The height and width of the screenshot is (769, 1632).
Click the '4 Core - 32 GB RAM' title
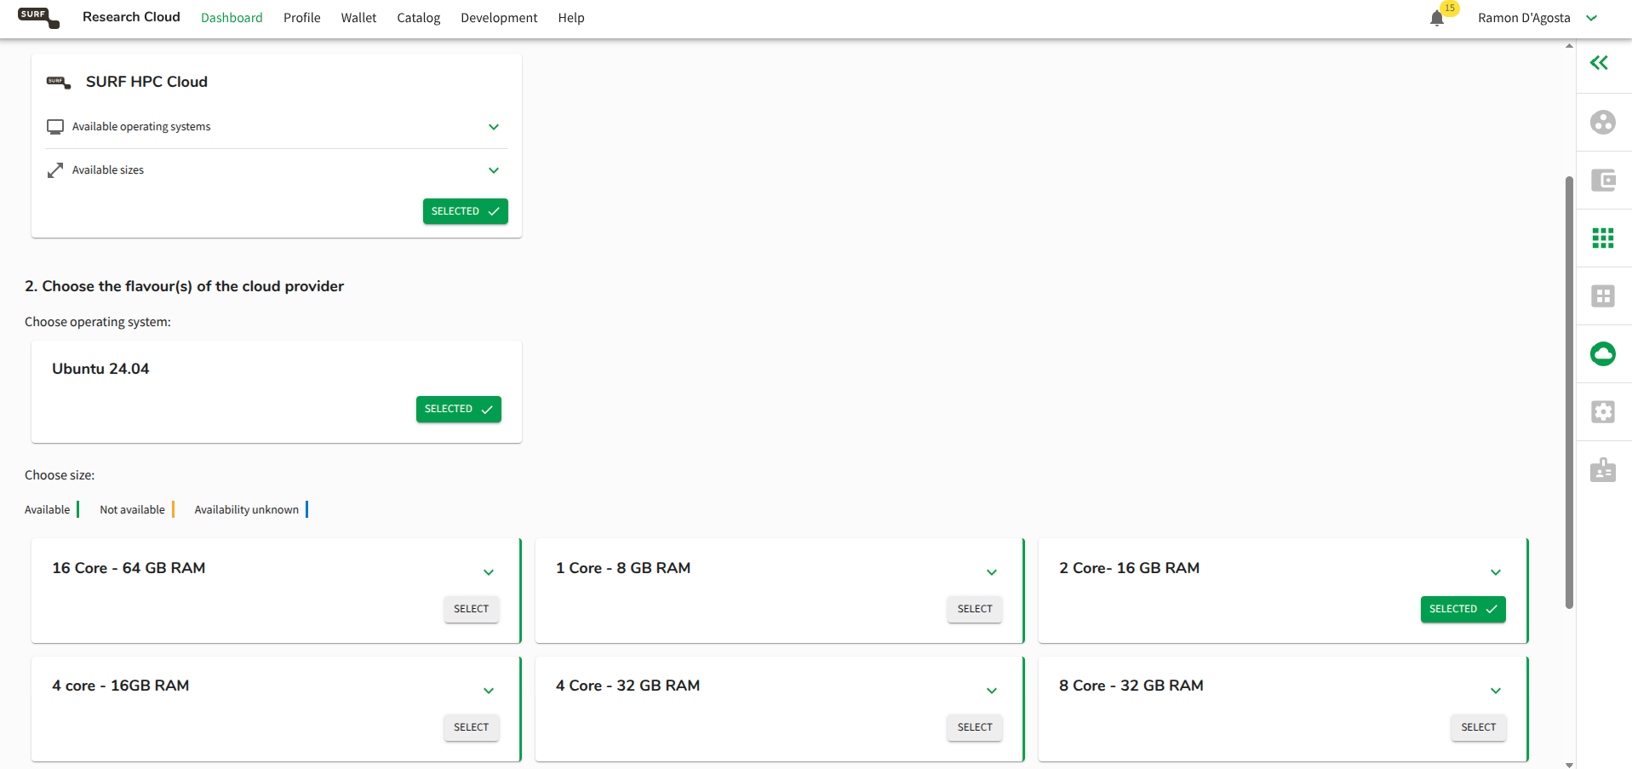(x=627, y=686)
